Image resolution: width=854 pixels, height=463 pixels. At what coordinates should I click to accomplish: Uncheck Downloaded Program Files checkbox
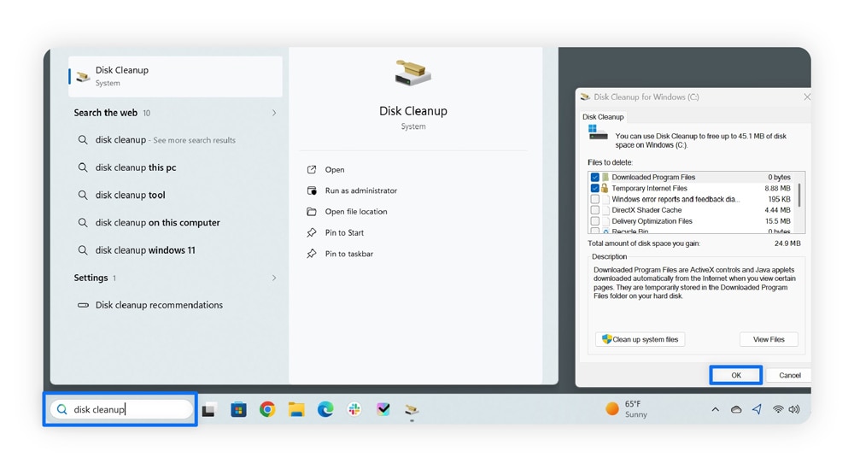pos(594,177)
